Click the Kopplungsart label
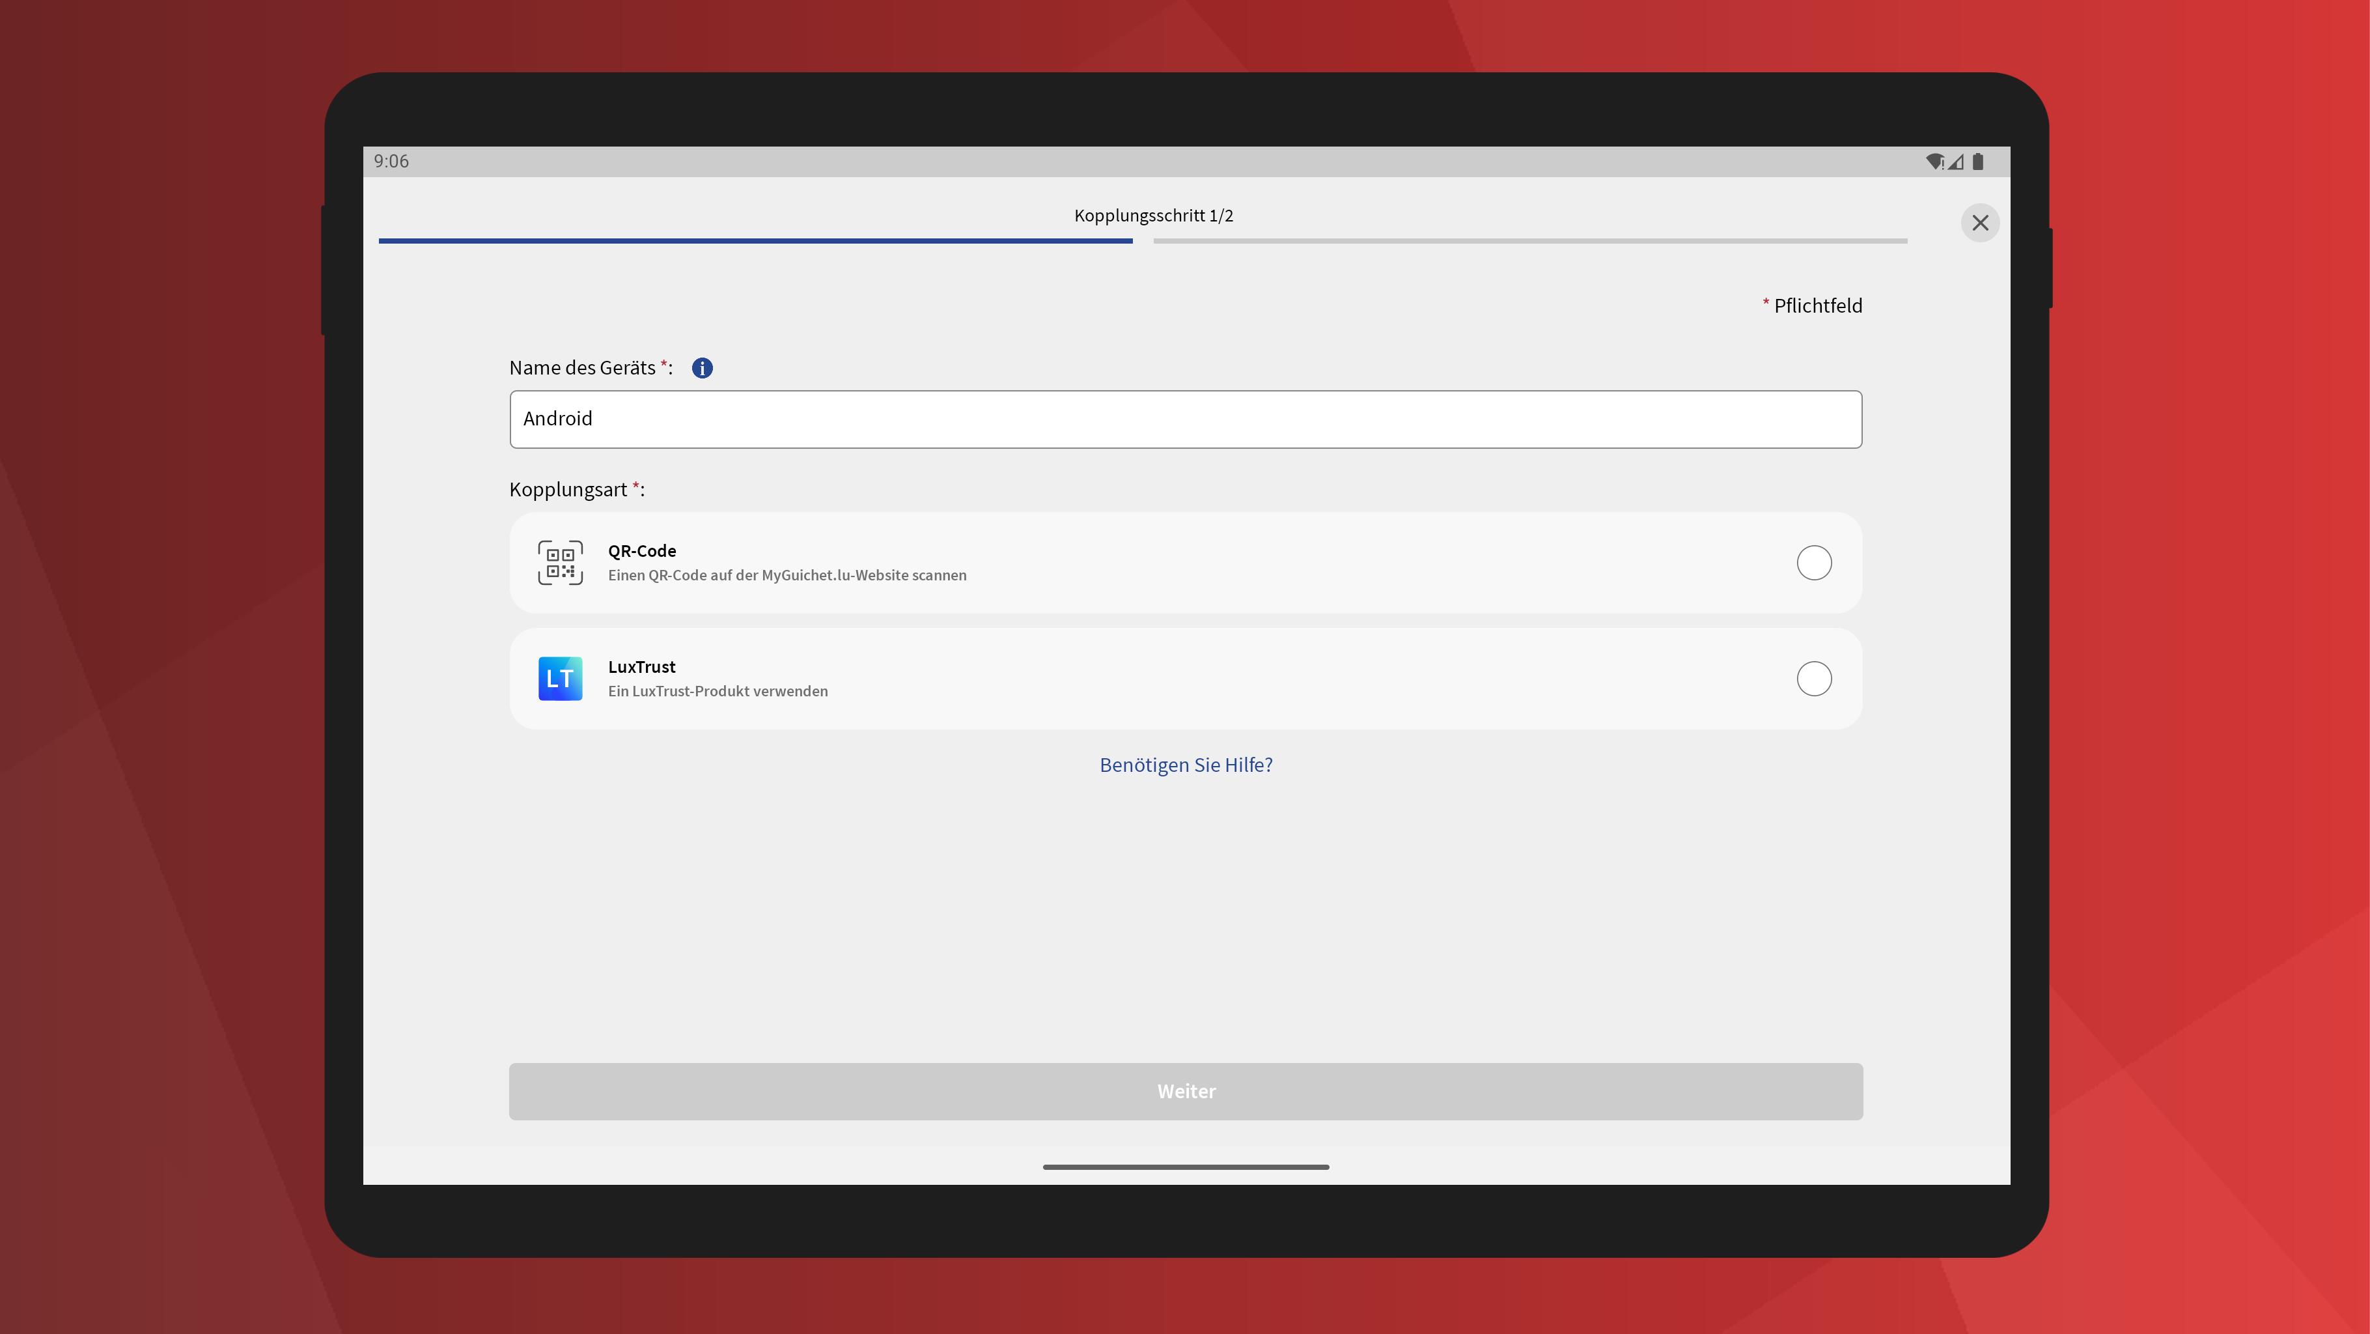 point(577,490)
